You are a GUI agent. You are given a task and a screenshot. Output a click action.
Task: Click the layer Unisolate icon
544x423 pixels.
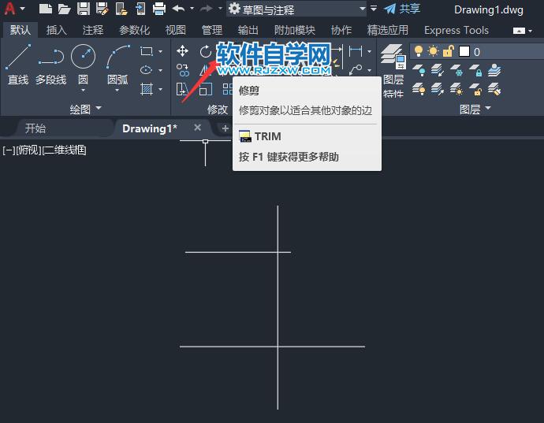point(438,89)
